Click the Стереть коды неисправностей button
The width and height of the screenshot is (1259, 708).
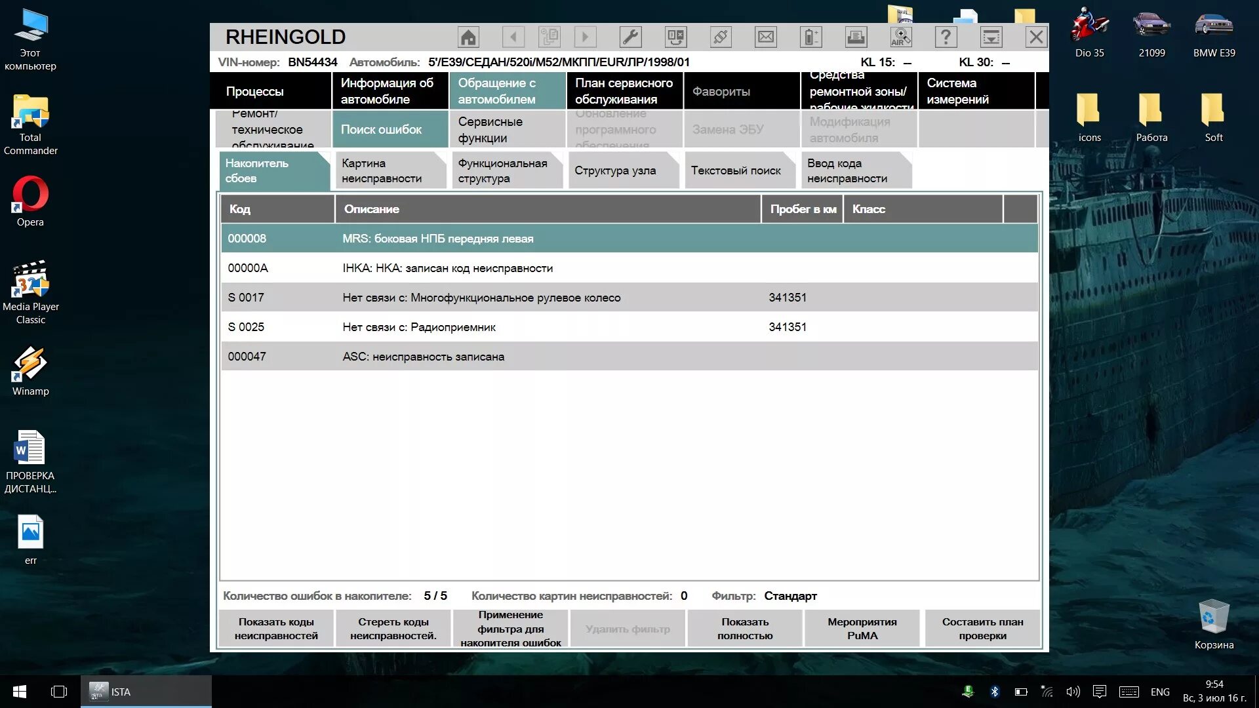(393, 629)
